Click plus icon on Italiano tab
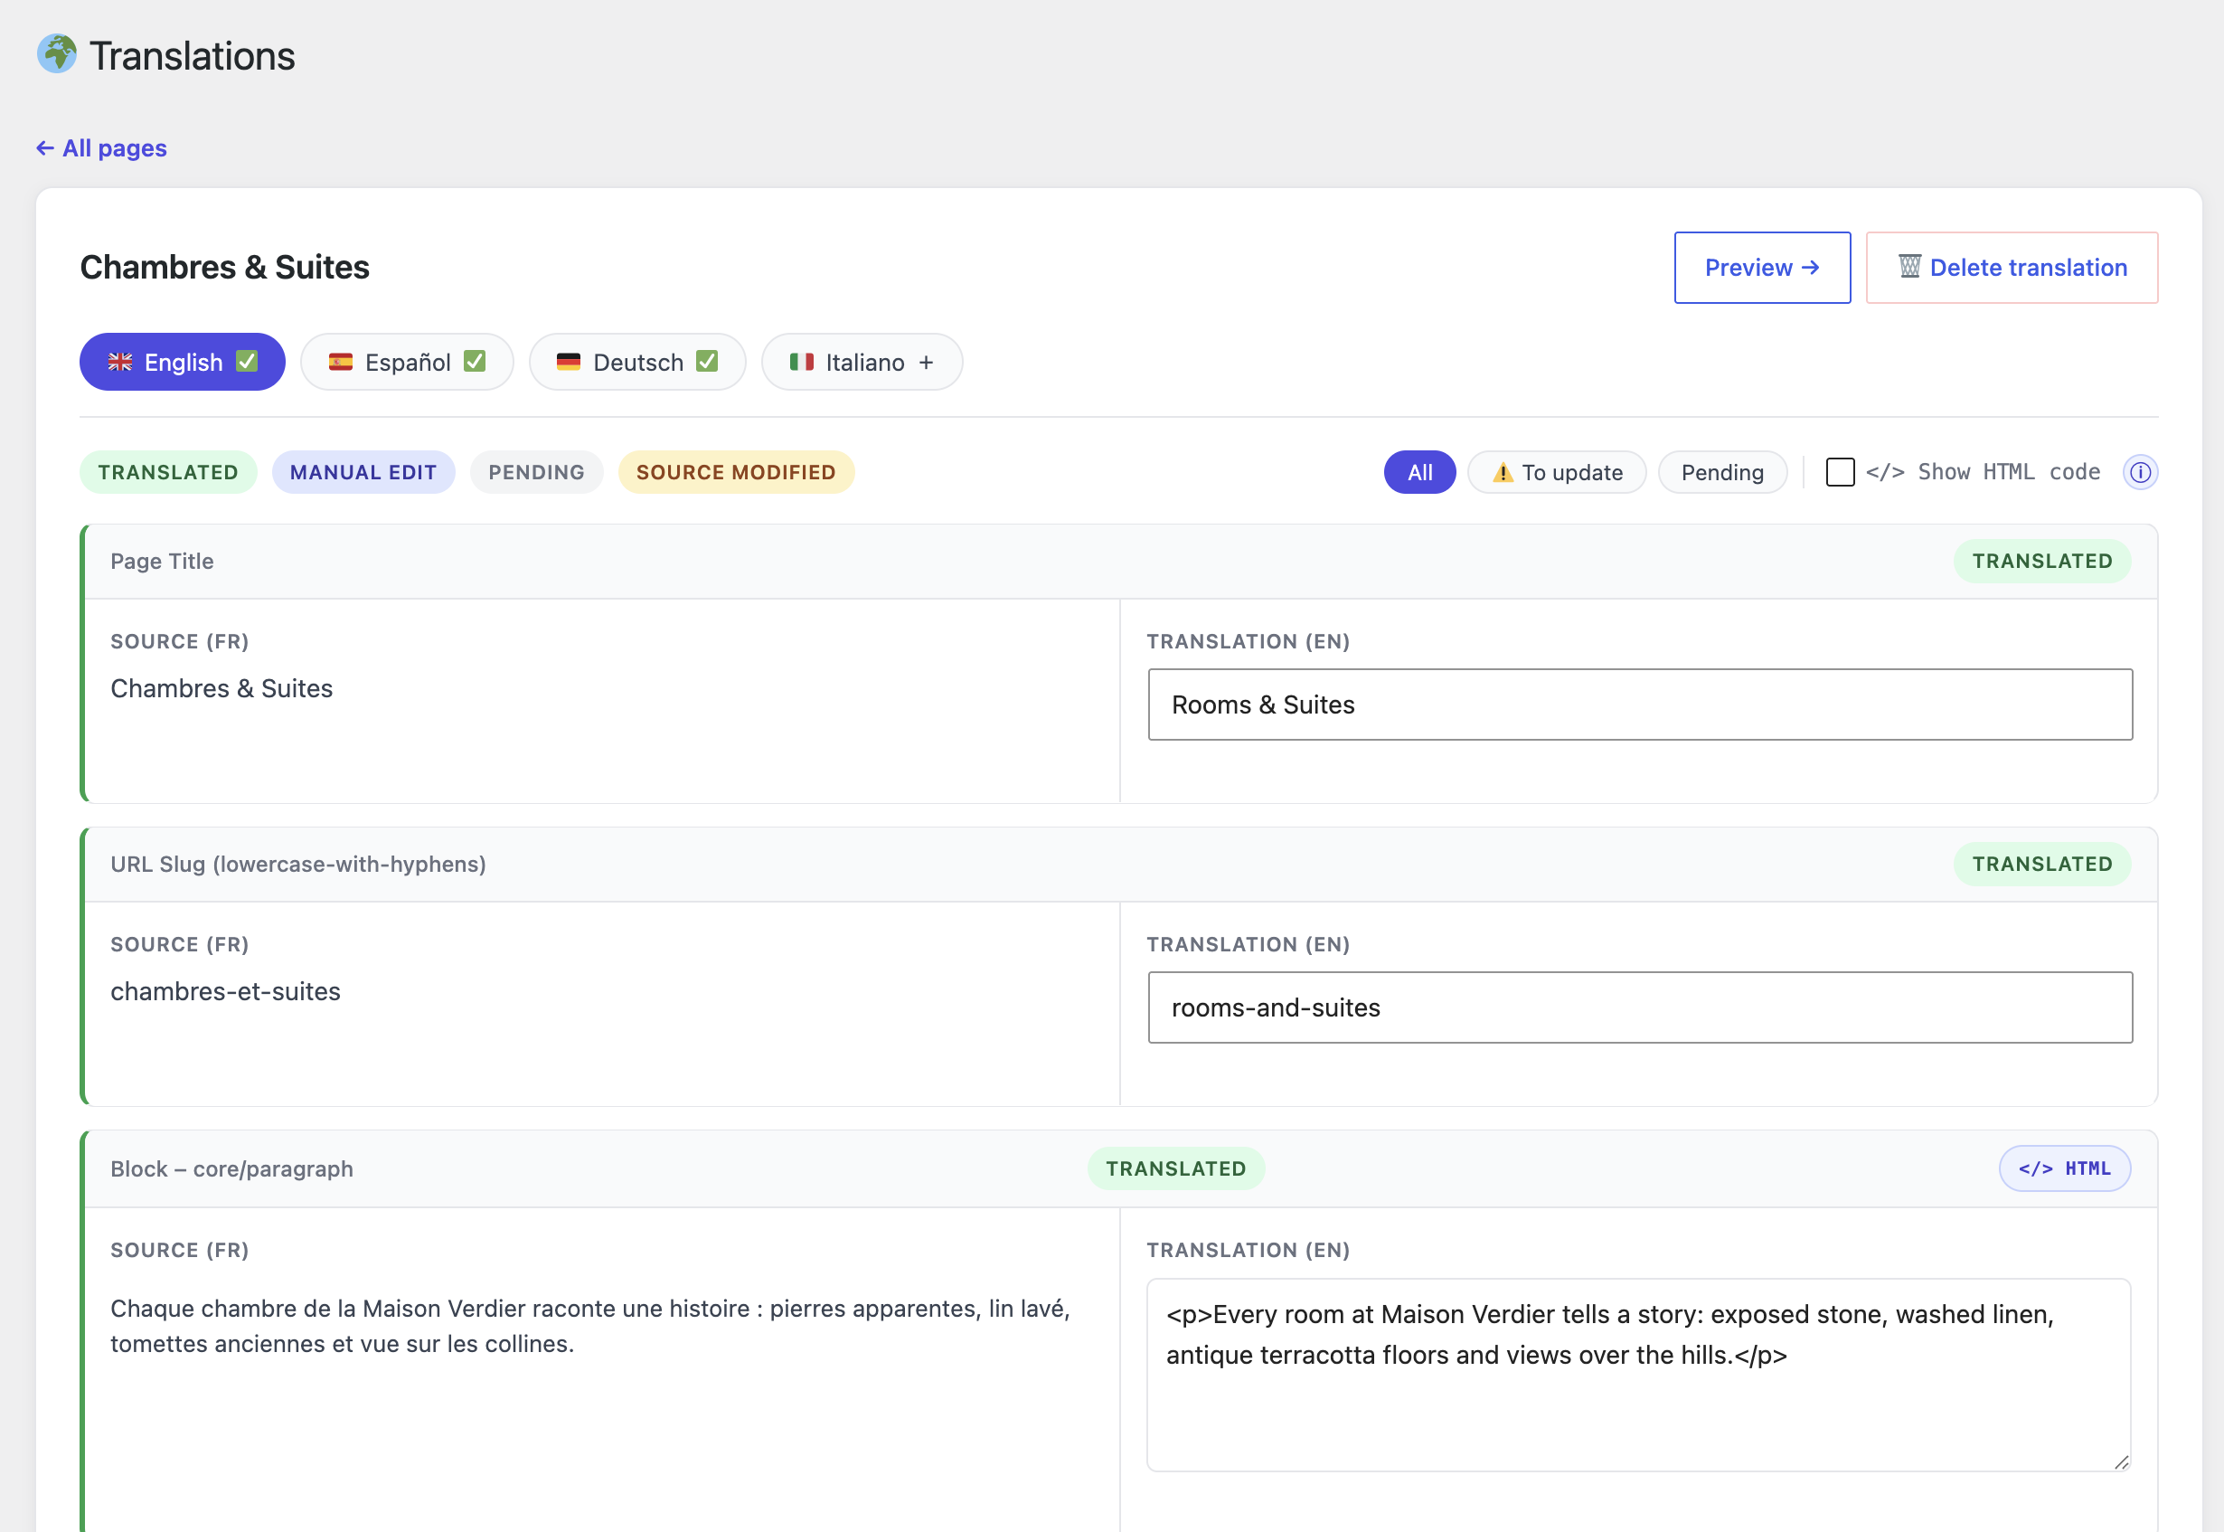 [926, 362]
